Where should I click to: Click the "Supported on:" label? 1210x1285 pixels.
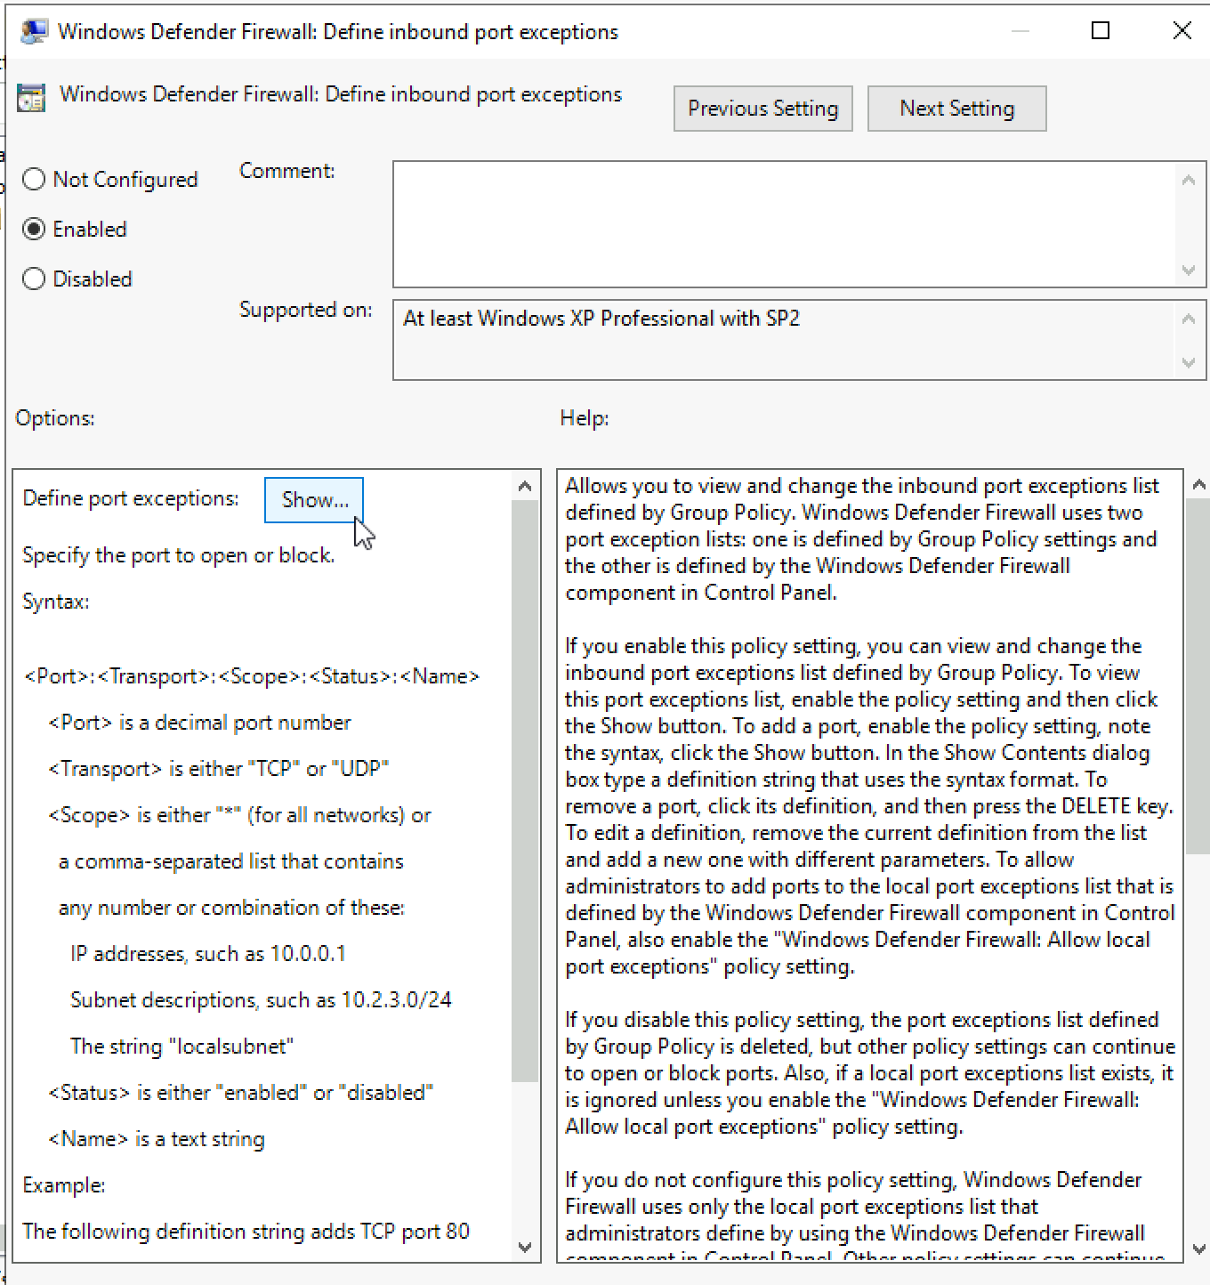point(306,310)
